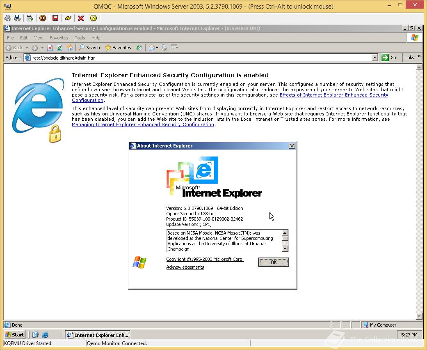Click the Version: 6.0.3790.1069 text
The image size is (427, 350).
[190, 208]
